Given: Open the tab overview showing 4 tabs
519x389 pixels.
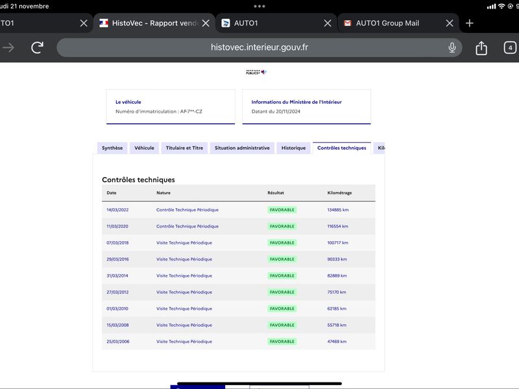Looking at the screenshot, I should click(x=510, y=47).
